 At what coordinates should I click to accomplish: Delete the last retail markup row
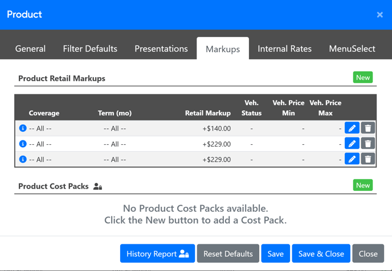(x=367, y=159)
